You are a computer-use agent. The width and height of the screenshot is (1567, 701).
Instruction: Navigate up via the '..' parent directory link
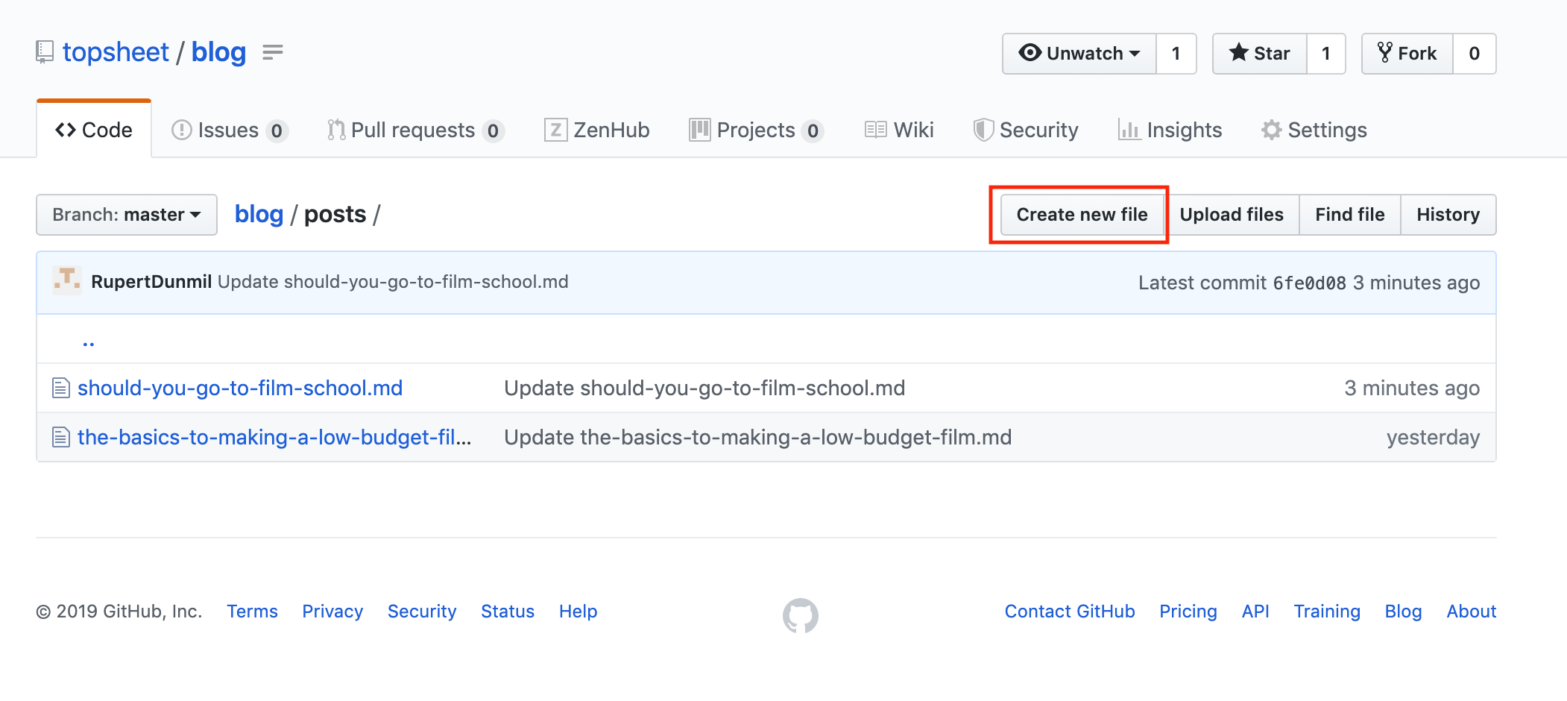pos(89,342)
